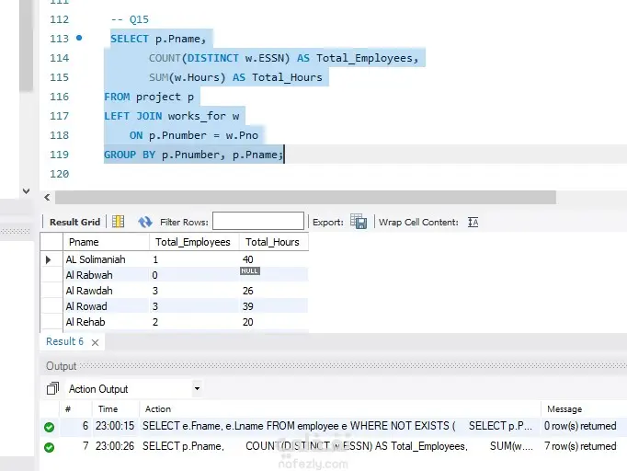
Task: Sort by the Pname column header
Action: click(106, 242)
